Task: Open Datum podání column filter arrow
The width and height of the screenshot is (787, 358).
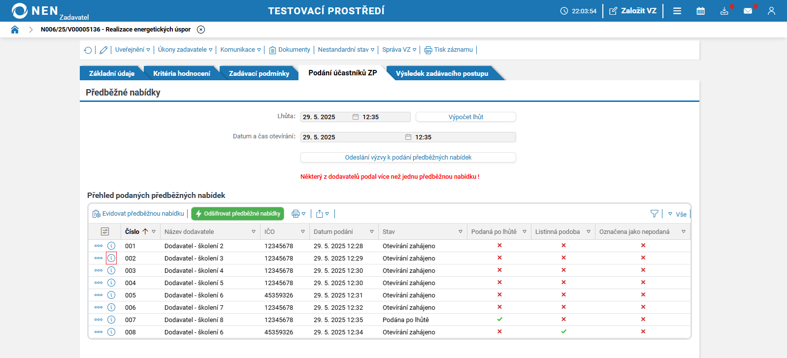Action: click(x=372, y=231)
